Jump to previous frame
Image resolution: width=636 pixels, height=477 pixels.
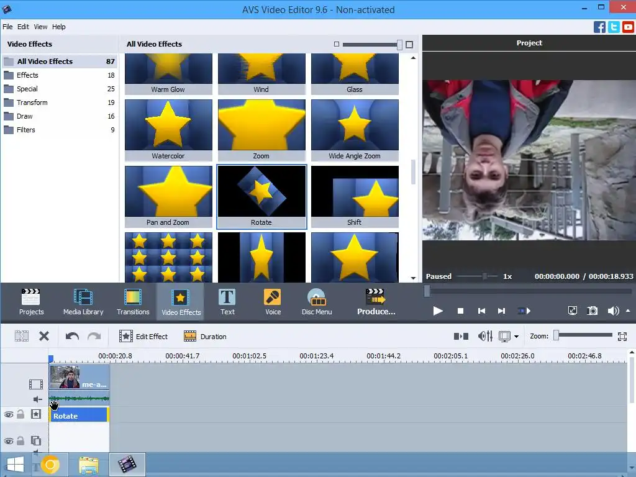click(x=481, y=311)
